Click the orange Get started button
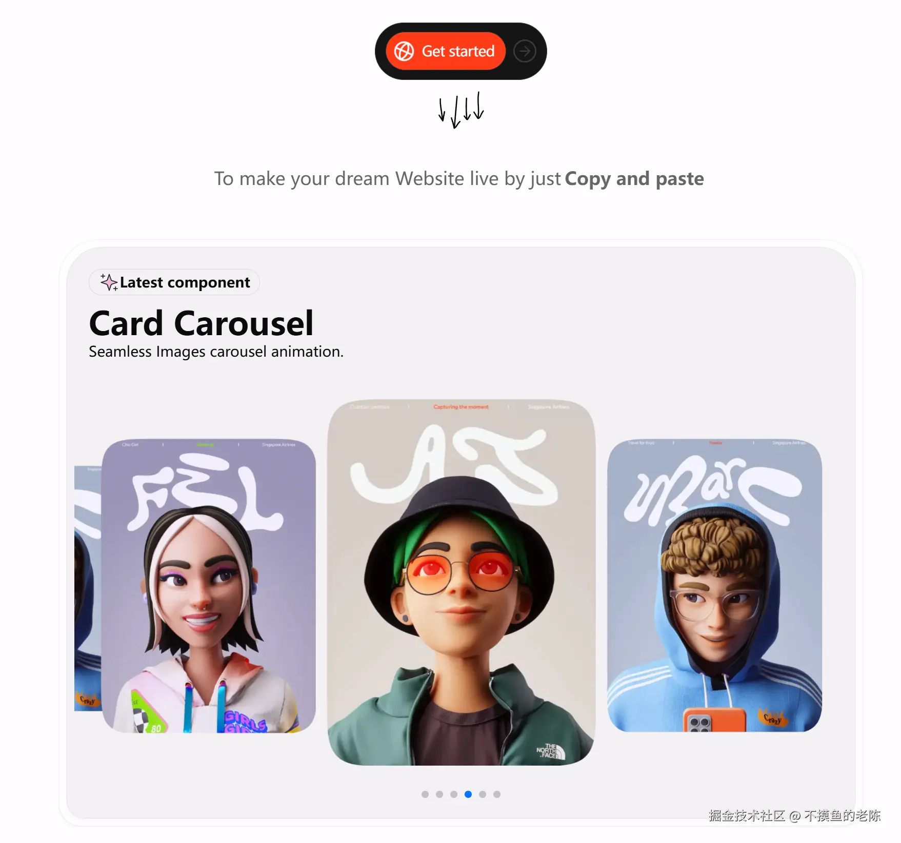The image size is (901, 843). (446, 51)
